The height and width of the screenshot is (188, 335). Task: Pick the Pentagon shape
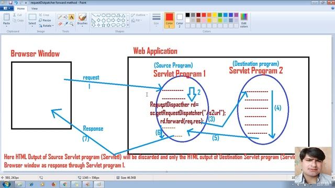click(x=104, y=20)
